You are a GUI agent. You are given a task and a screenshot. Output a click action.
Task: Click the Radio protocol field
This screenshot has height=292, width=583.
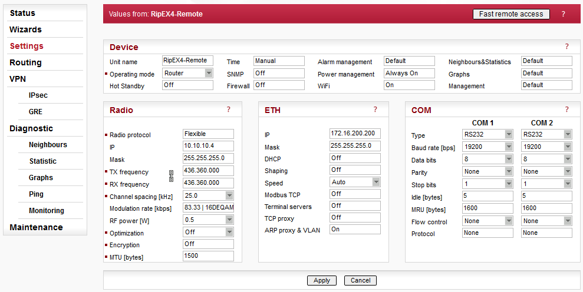click(208, 134)
